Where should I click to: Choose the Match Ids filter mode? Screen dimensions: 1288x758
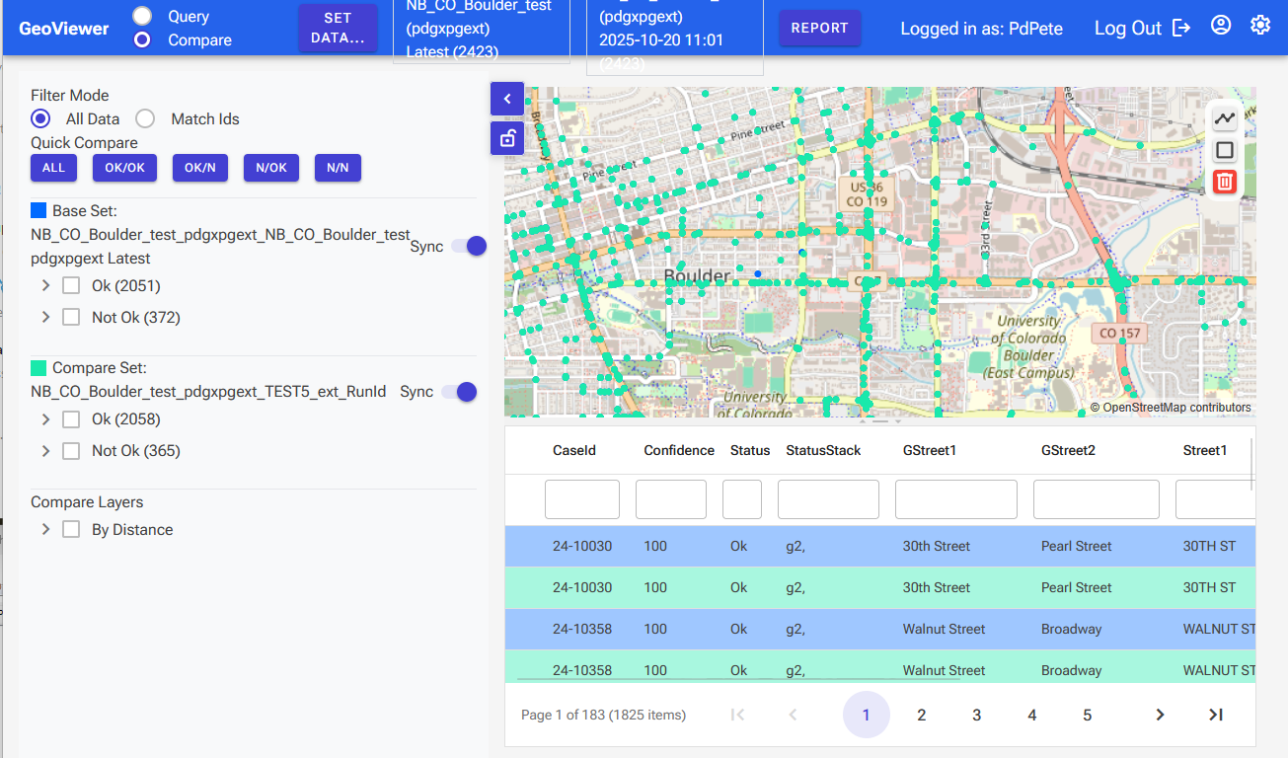pos(145,118)
